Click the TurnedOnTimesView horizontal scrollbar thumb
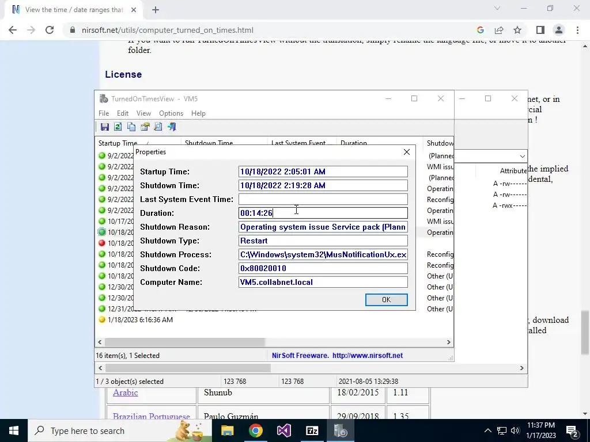The width and height of the screenshot is (590, 442). click(185, 342)
